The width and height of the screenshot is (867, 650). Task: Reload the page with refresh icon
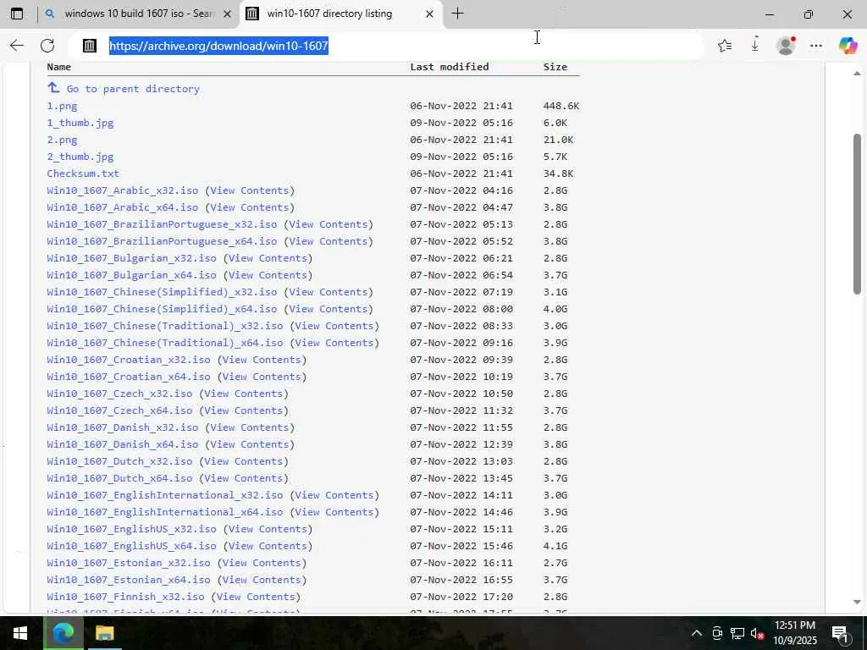(x=47, y=46)
